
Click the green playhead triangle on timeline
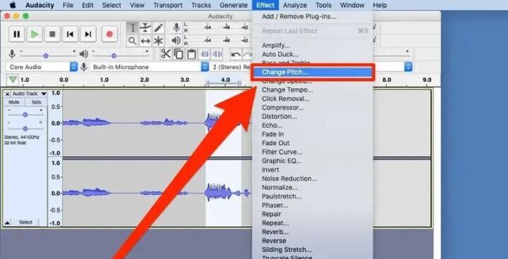pyautogui.click(x=13, y=80)
